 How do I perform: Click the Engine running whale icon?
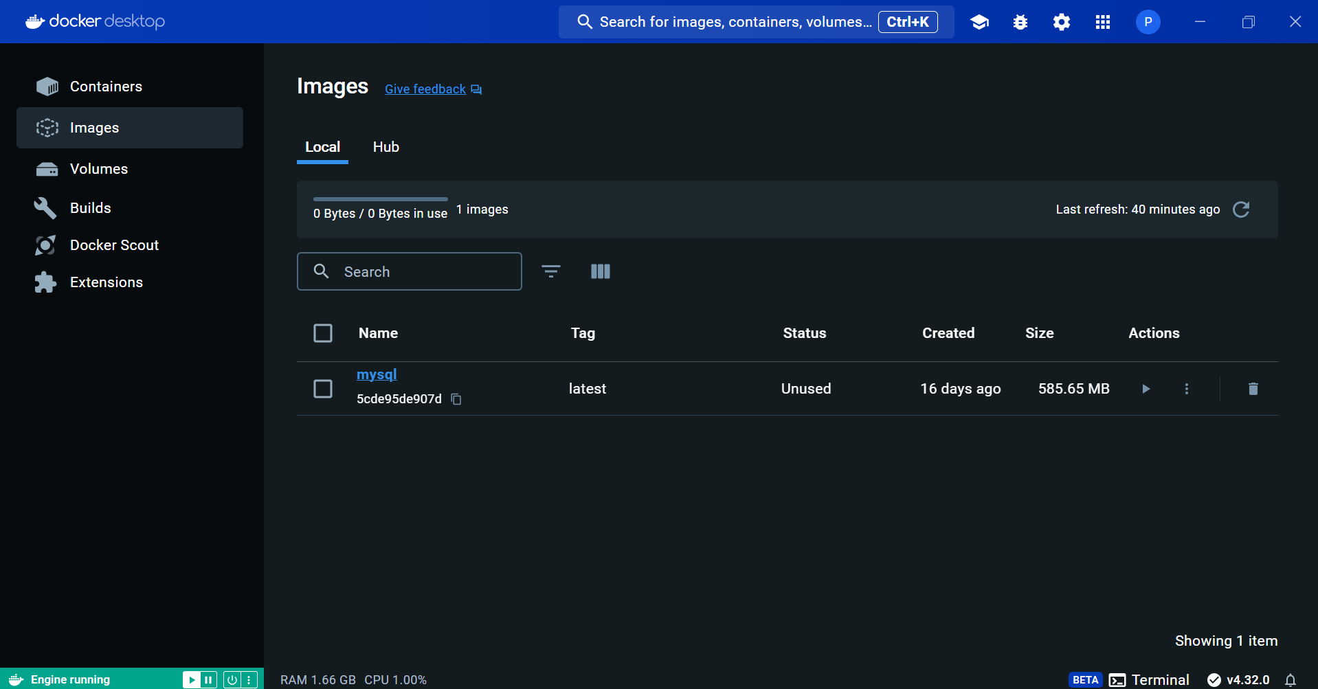[x=16, y=680]
